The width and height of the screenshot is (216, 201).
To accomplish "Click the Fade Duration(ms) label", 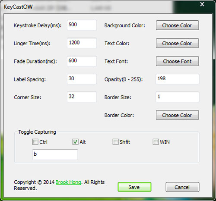I will [x=35, y=61].
